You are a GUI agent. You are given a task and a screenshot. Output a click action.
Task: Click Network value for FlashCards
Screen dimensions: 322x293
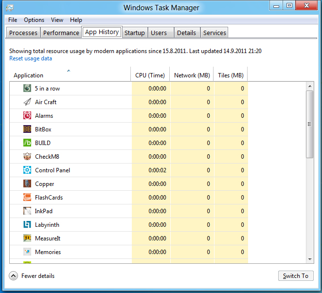click(192, 197)
